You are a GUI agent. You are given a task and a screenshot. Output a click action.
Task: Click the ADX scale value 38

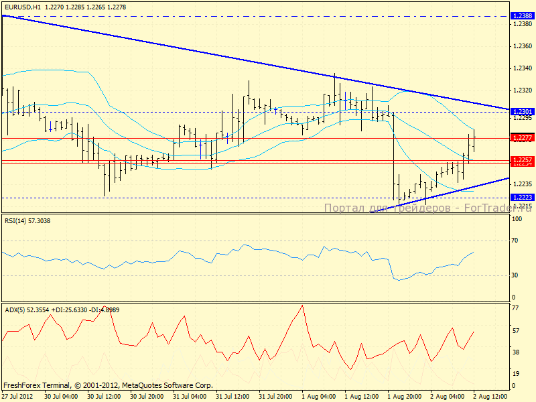point(515,352)
